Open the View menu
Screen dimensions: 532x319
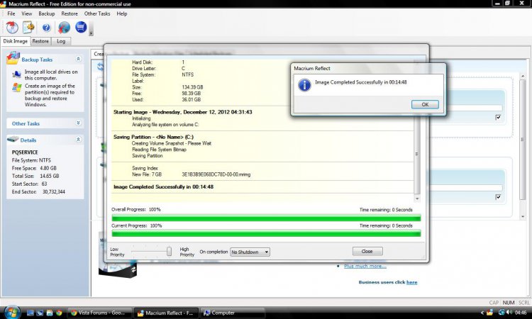[27, 13]
